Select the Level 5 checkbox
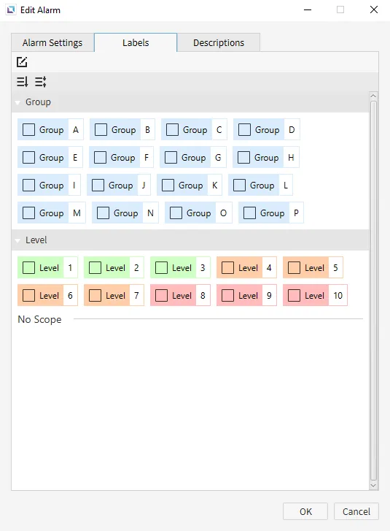Viewport: 390px width, 531px height. 294,267
